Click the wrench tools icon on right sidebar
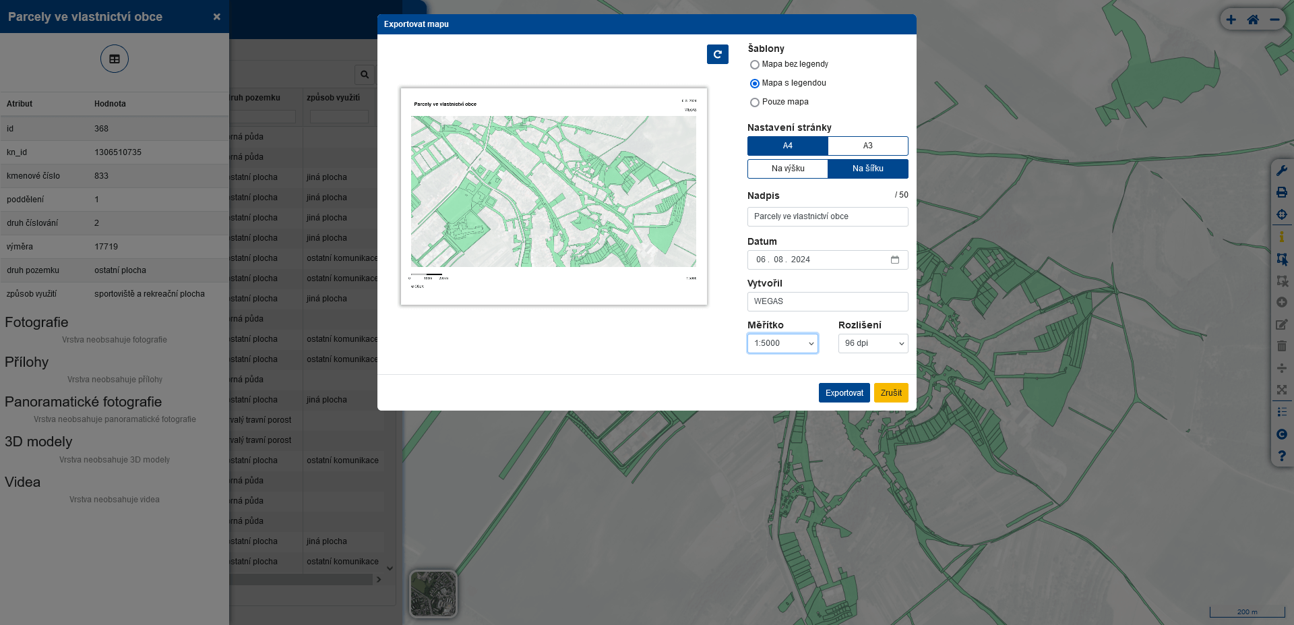 click(1282, 171)
